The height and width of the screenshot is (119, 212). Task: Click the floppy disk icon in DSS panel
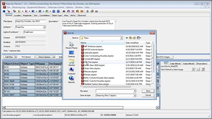pyautogui.click(x=198, y=69)
